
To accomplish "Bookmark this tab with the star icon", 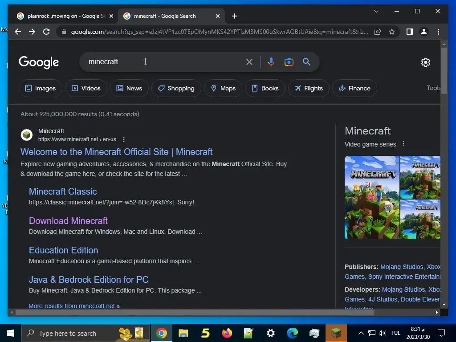I will pos(392,32).
